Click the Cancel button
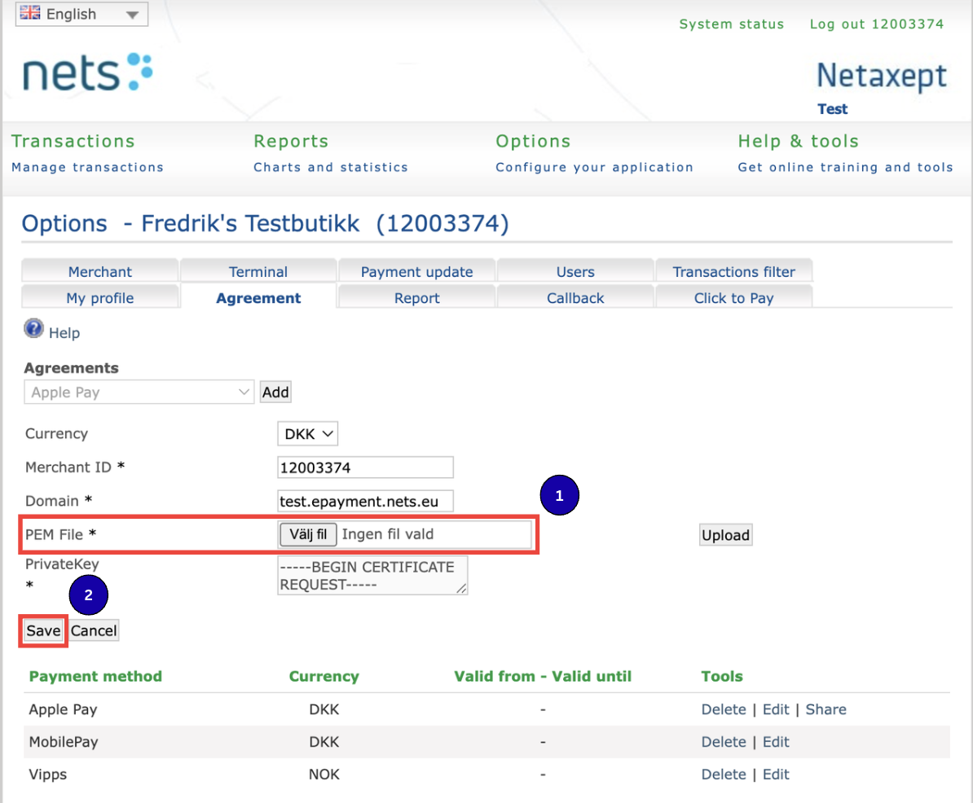973x803 pixels. point(94,631)
